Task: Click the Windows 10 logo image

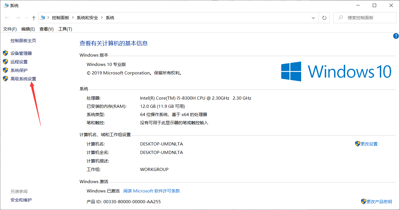Action: click(336, 72)
